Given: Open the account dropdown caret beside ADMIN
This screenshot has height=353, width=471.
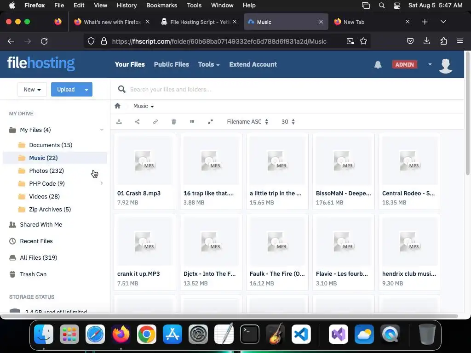Looking at the screenshot, I should pos(430,64).
